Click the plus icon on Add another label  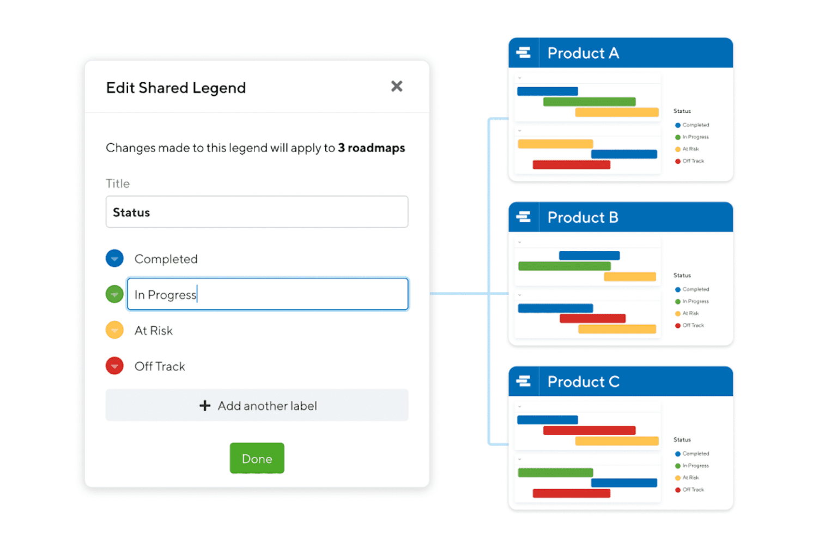pos(204,405)
